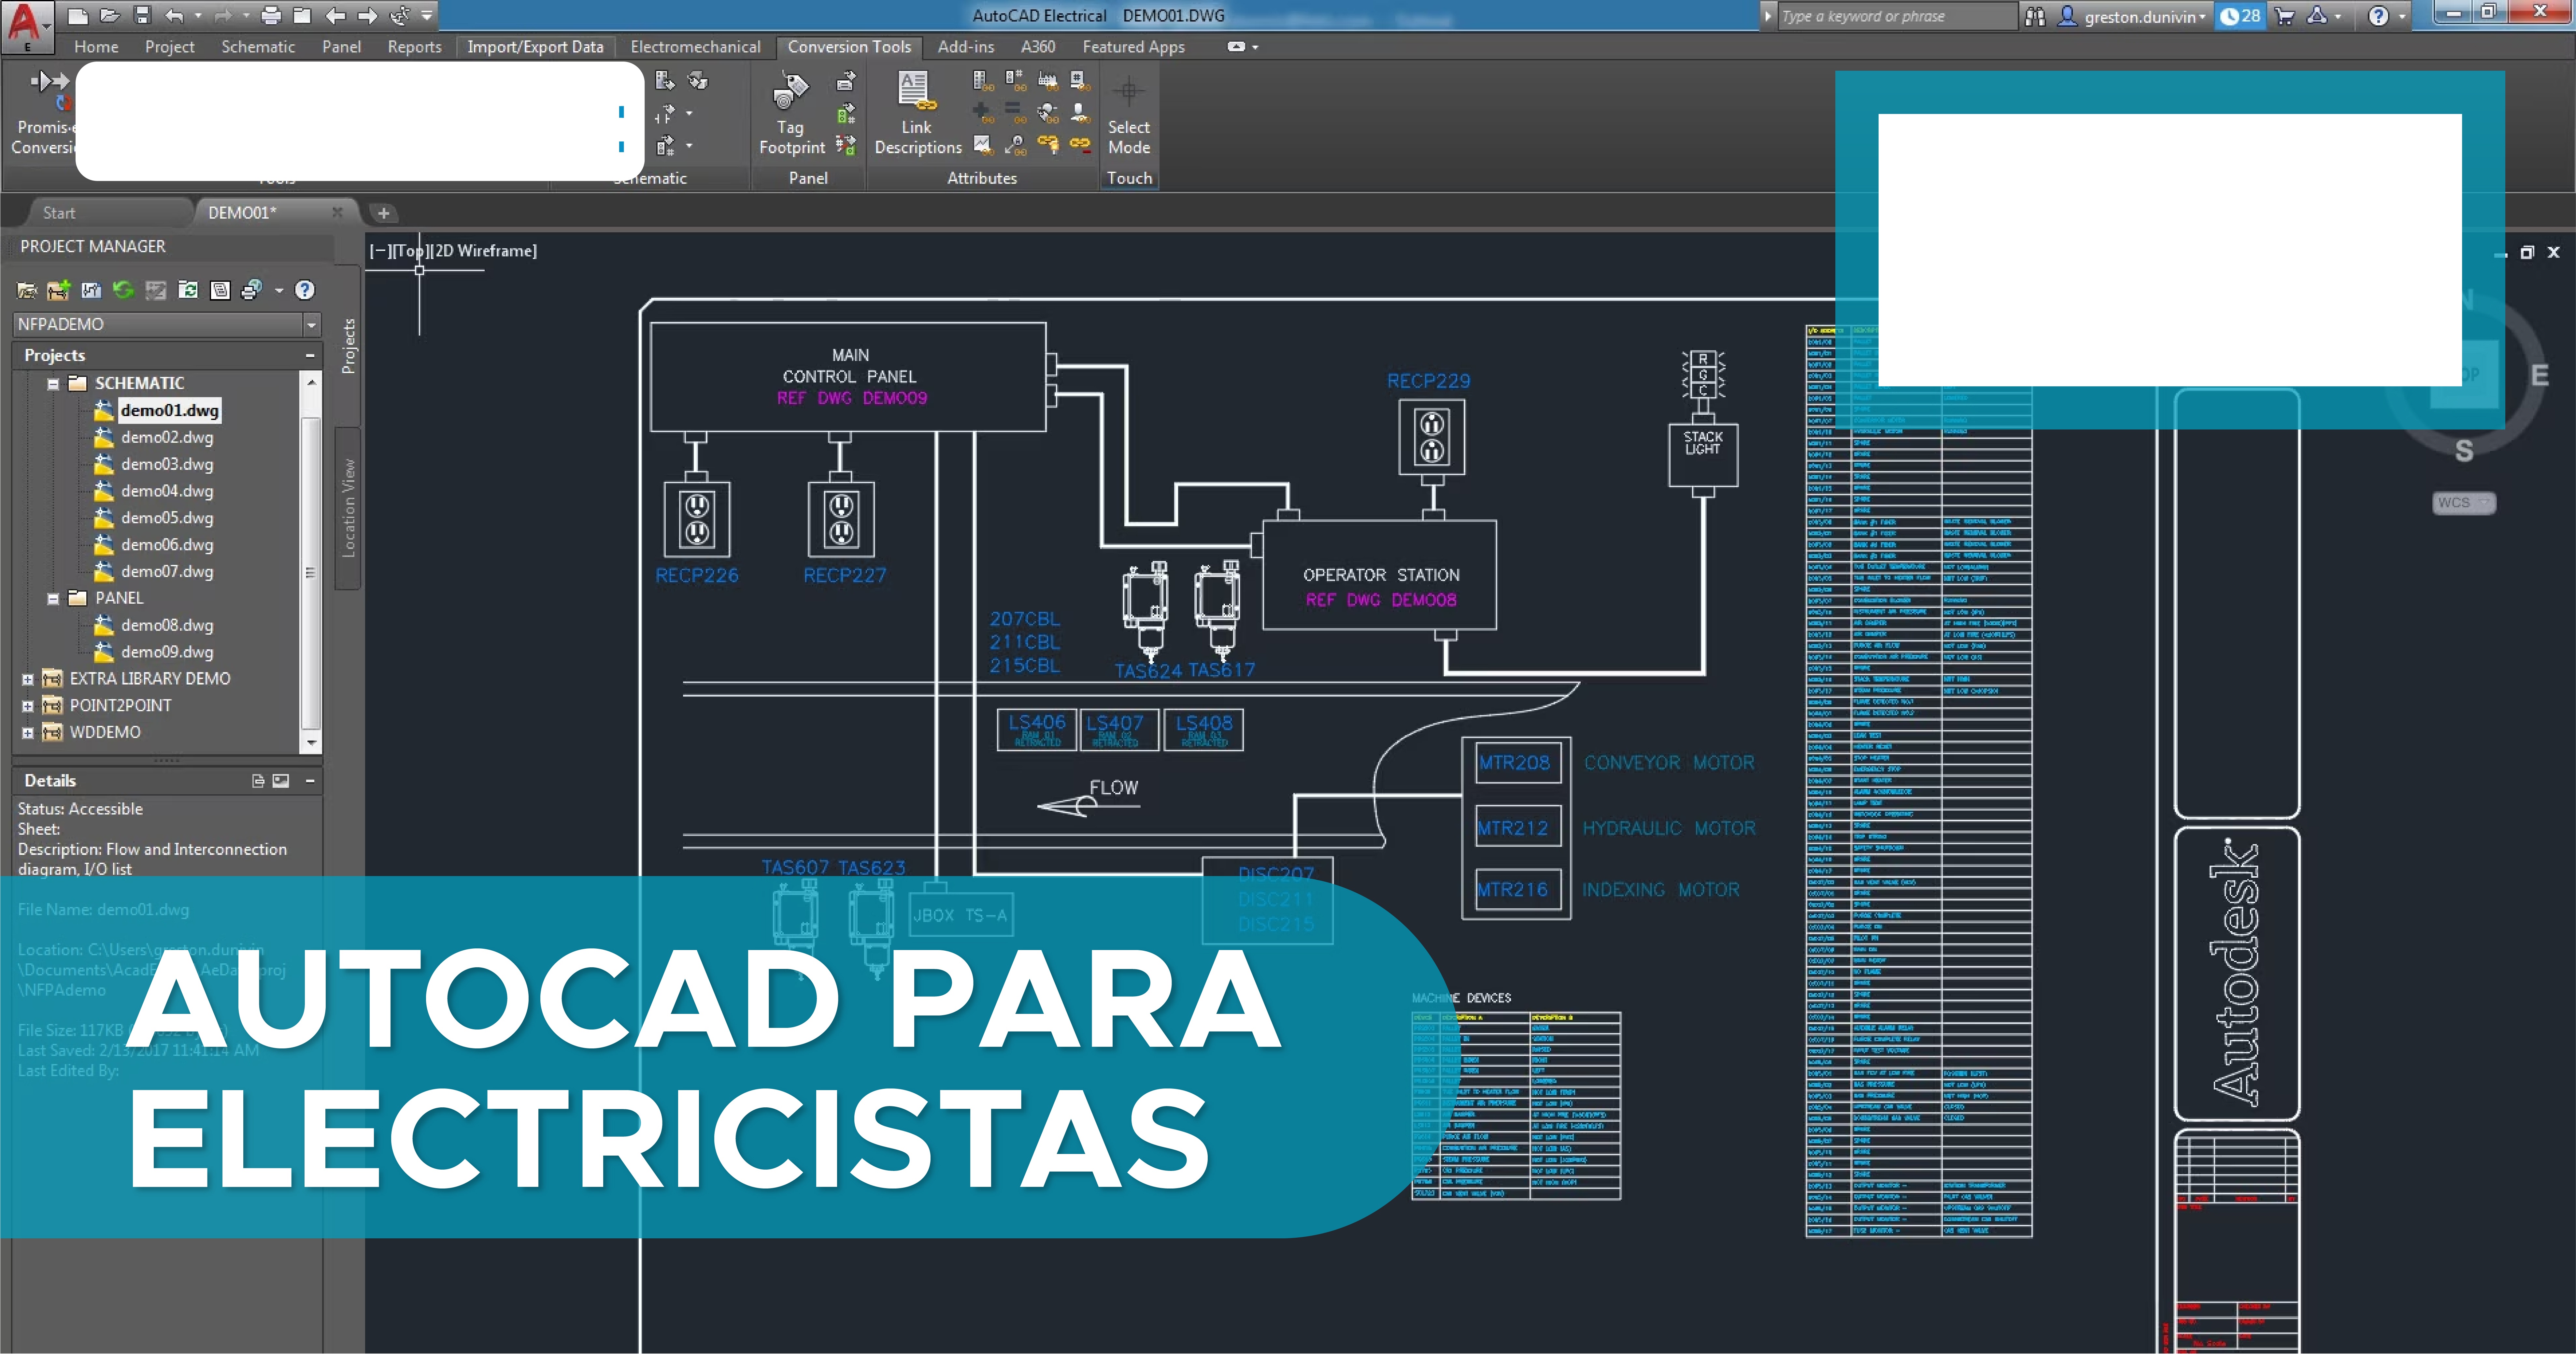Open the Help question mark icon in title bar

[x=2378, y=16]
